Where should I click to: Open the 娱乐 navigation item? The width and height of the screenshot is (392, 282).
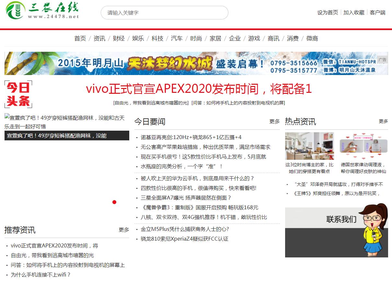[138, 38]
